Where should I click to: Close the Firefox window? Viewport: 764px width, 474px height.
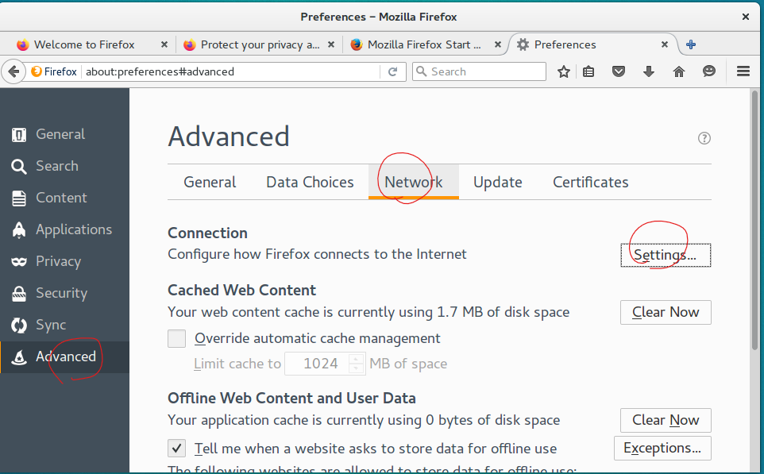[x=745, y=17]
